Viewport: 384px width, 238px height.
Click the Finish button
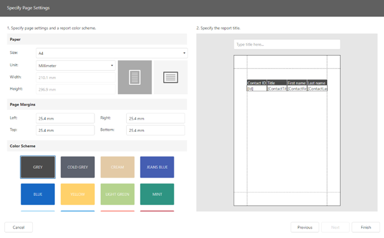[366, 227]
